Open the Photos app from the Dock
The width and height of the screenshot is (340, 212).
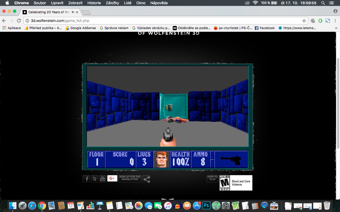click(x=139, y=205)
